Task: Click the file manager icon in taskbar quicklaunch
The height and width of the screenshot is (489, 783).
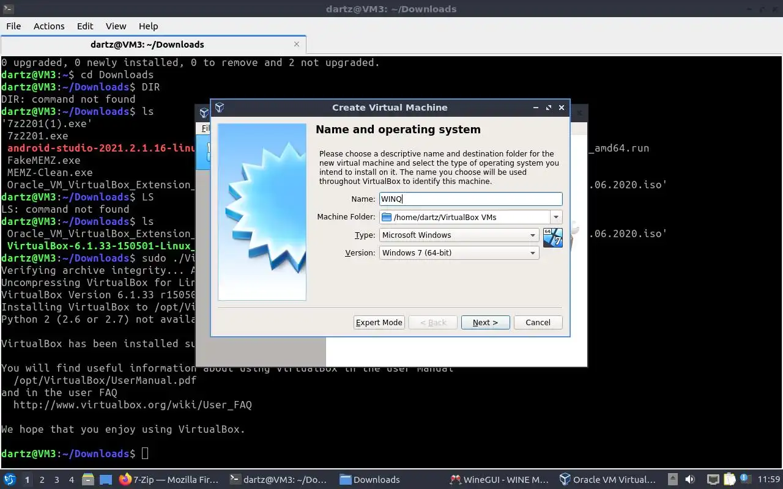Action: [x=88, y=479]
